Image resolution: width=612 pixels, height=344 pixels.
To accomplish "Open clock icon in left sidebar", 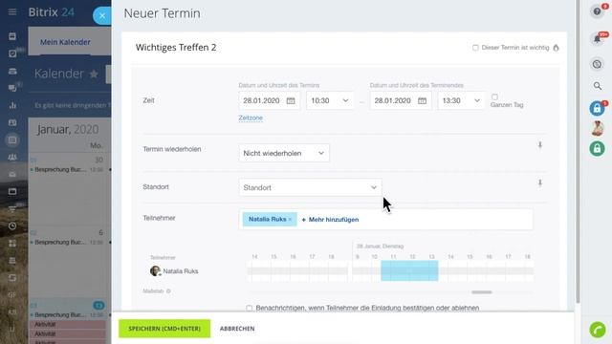I will [12, 226].
